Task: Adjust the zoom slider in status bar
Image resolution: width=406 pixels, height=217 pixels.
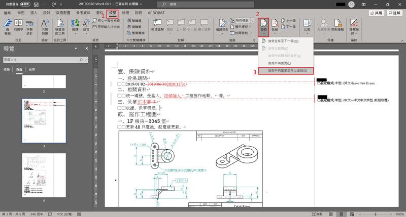Action: point(376,214)
